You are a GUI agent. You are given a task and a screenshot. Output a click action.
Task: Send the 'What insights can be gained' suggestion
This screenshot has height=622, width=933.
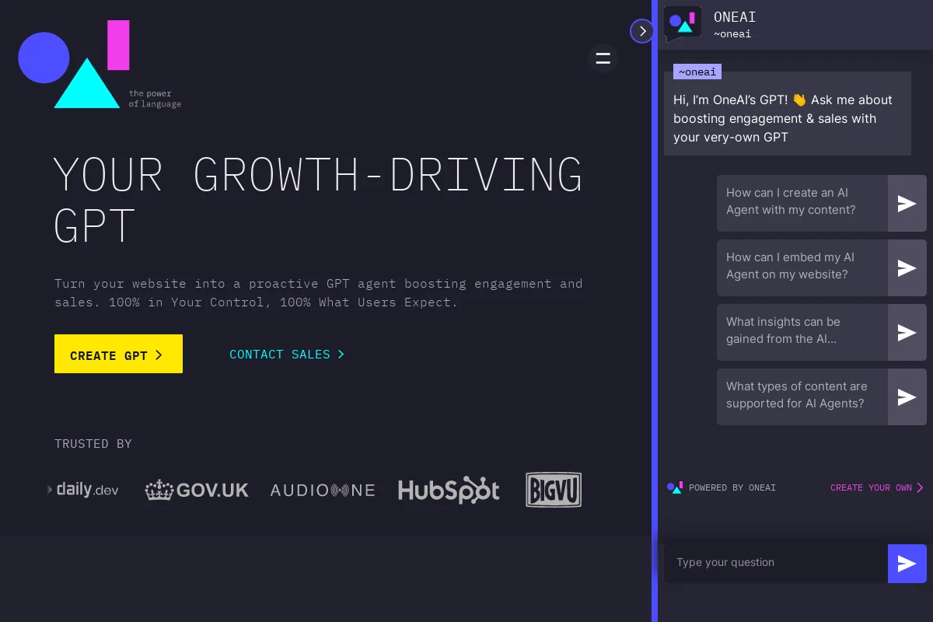click(907, 332)
